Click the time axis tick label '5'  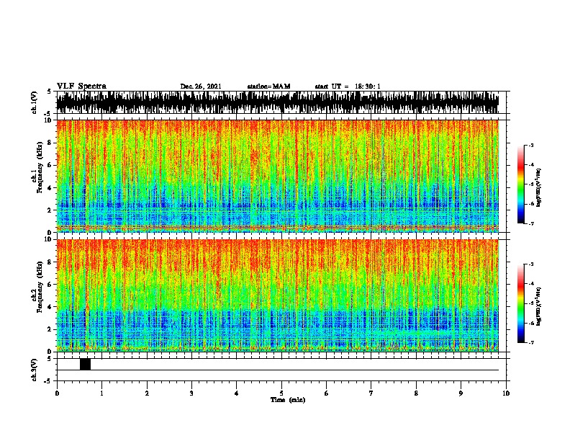[x=281, y=393]
